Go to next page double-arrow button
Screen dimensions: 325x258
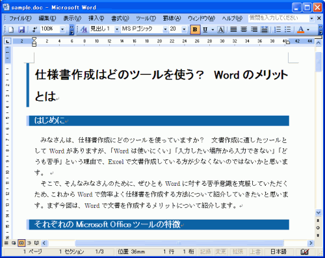[318, 235]
